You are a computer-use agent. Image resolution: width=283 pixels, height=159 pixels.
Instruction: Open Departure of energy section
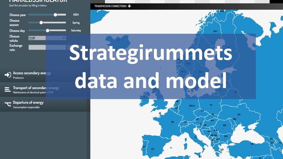[45, 104]
